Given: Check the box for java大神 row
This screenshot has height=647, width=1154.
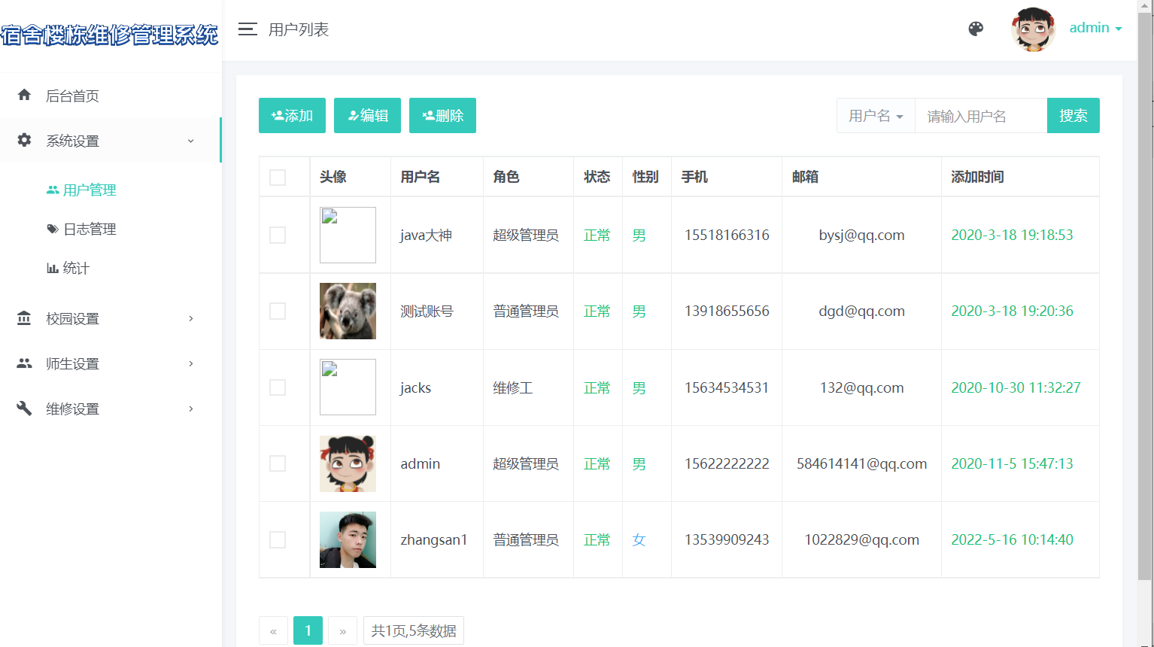Looking at the screenshot, I should coord(278,235).
